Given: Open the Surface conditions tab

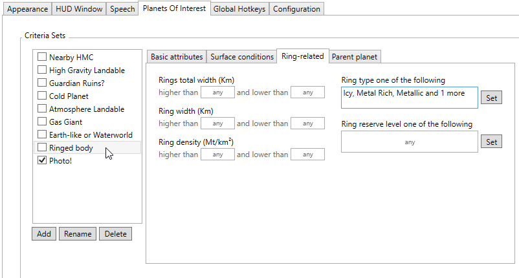Looking at the screenshot, I should tap(242, 57).
